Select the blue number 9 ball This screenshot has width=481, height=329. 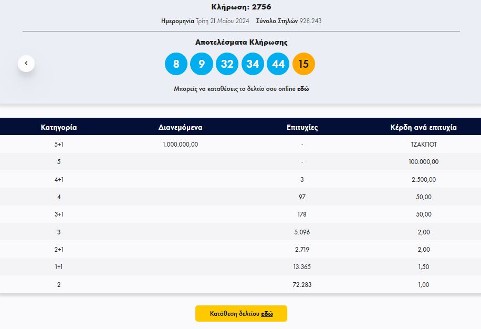tap(202, 64)
